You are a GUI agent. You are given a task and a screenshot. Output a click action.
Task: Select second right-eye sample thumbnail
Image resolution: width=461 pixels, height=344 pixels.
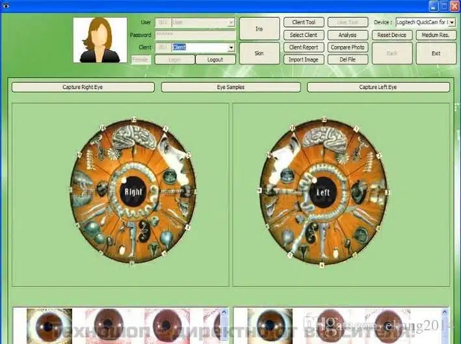(x=106, y=324)
